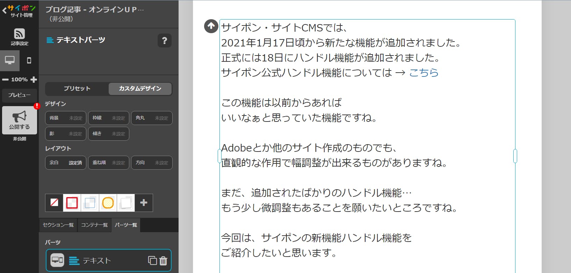Screen dimensions: 571x273
Task: Click the up arrow circle icon
Action: (211, 26)
